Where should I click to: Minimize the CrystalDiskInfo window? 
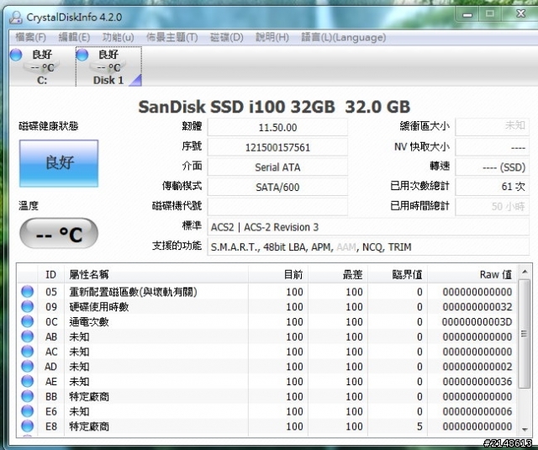point(467,15)
